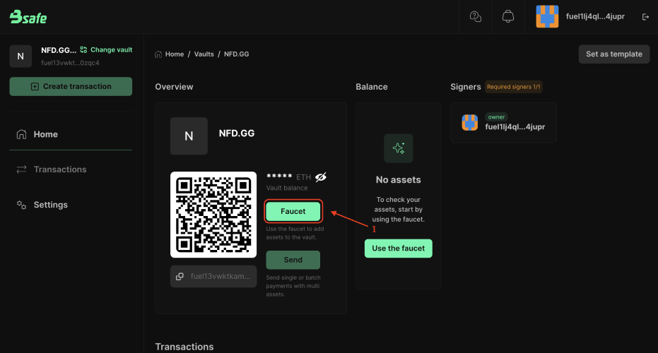The image size is (658, 353).
Task: Click the Home breadcrumb link
Action: (175, 54)
